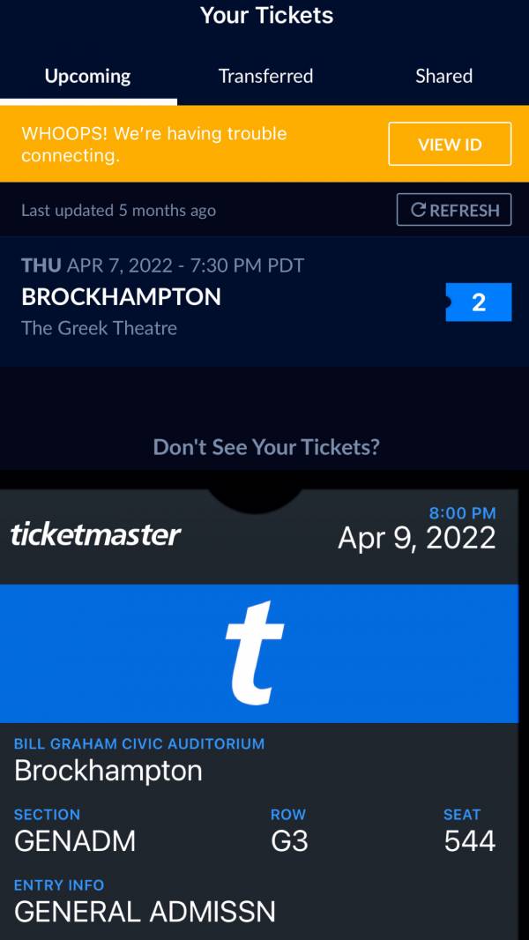Open "Don't See Your Tickets?" link
This screenshot has width=529, height=940.
point(266,447)
